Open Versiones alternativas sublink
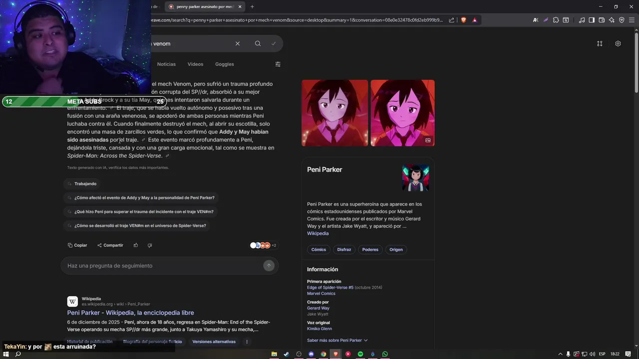The width and height of the screenshot is (639, 359). click(214, 342)
